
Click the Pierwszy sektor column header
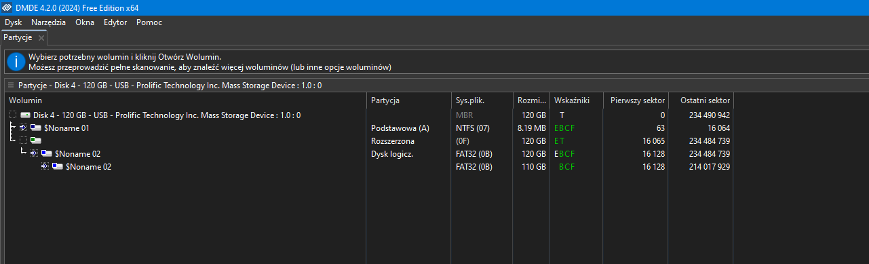635,100
